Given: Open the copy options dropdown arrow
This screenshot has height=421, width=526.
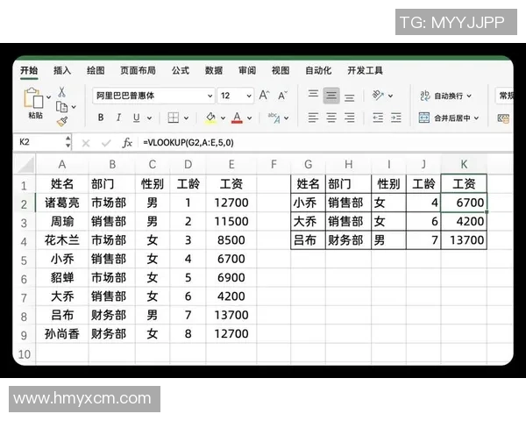Looking at the screenshot, I should click(x=74, y=107).
